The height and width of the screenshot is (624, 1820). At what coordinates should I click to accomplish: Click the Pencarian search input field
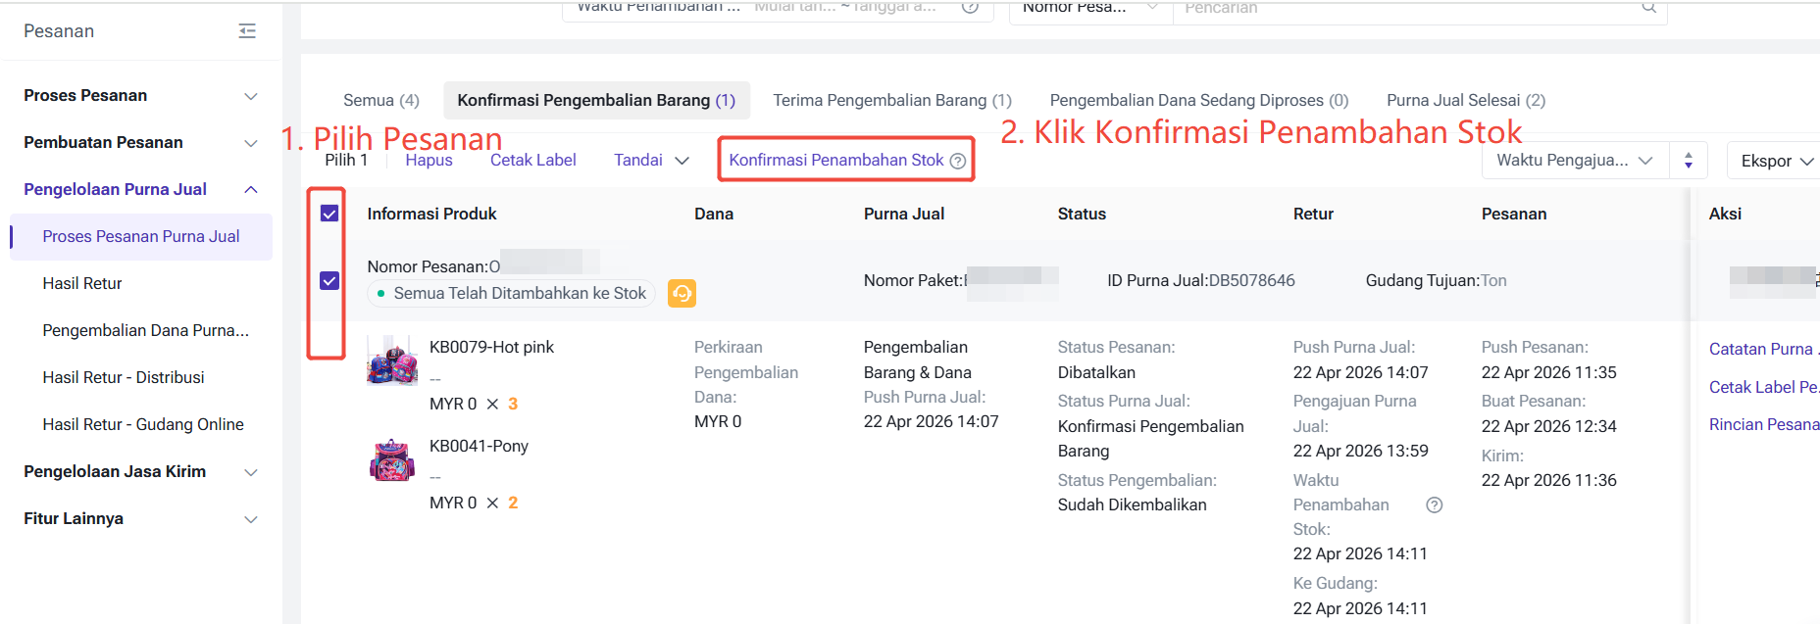click(x=1408, y=8)
